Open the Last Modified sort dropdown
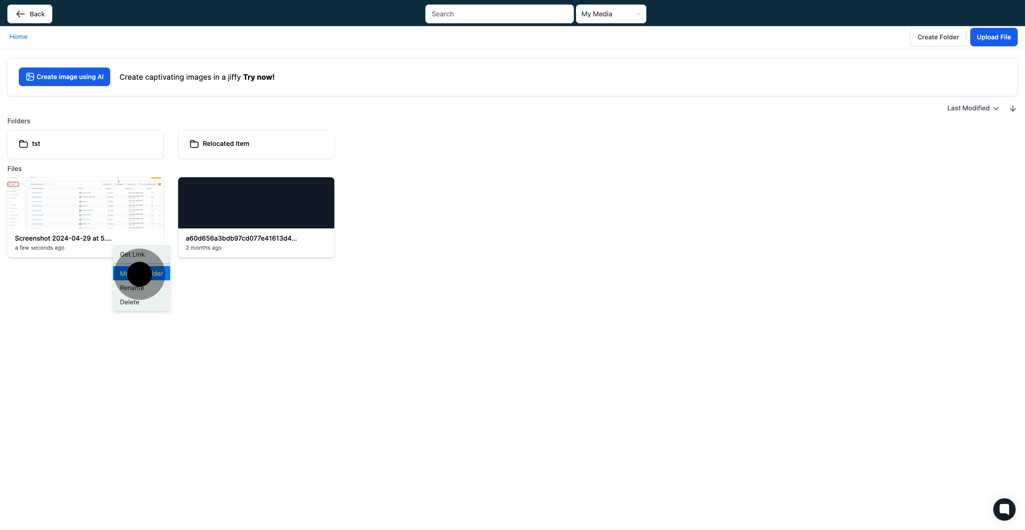The image size is (1025, 530). 973,108
